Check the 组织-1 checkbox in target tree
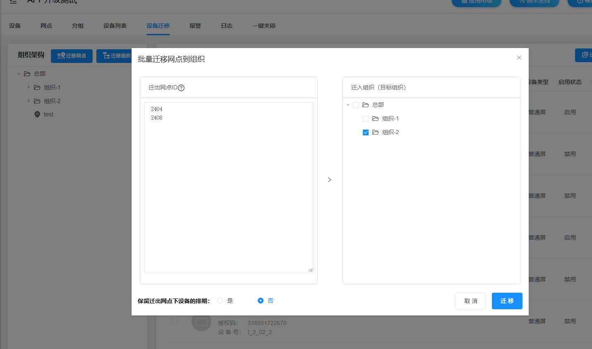 coord(366,119)
